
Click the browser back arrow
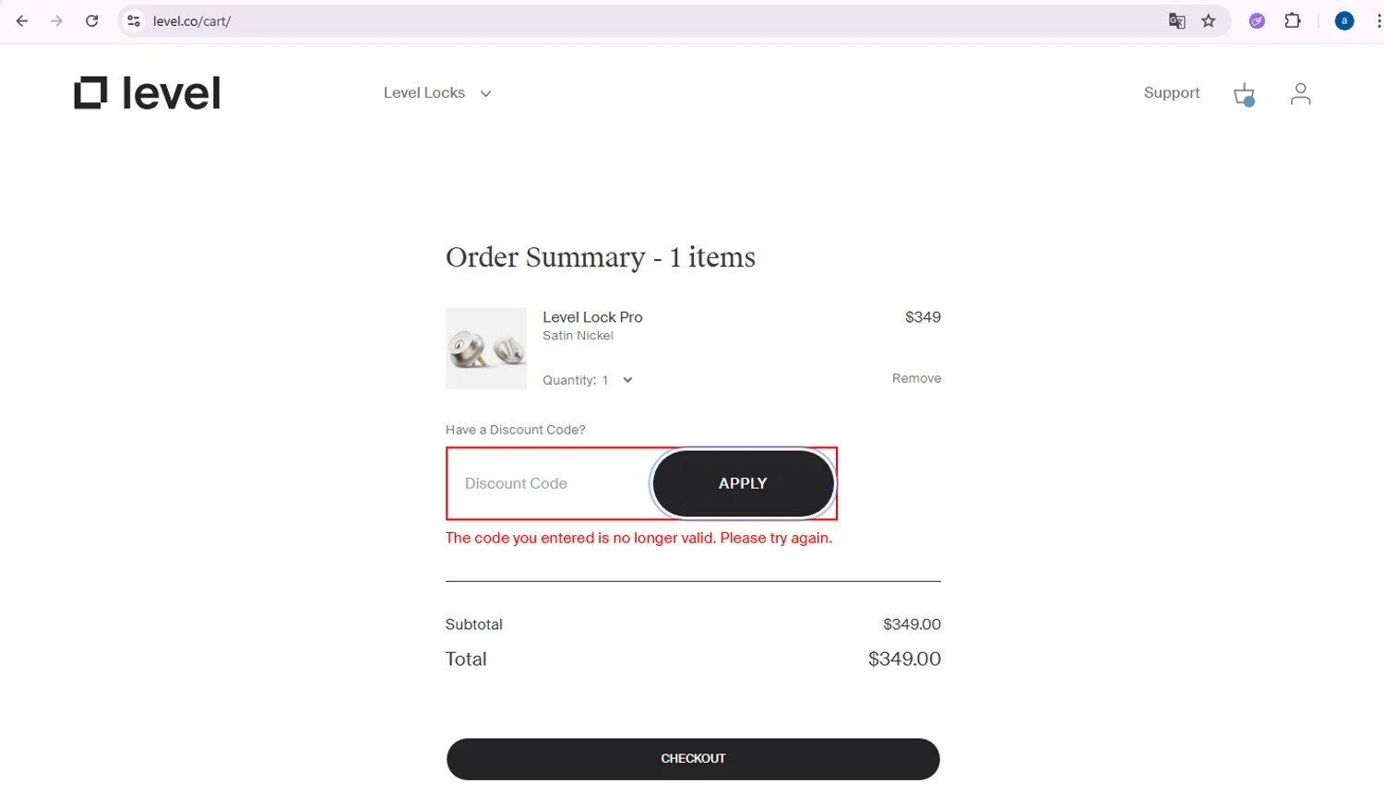22,21
